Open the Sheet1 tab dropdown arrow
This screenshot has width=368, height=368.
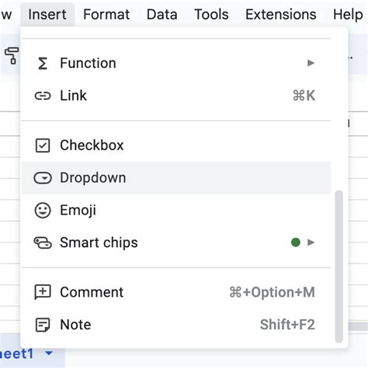point(49,353)
